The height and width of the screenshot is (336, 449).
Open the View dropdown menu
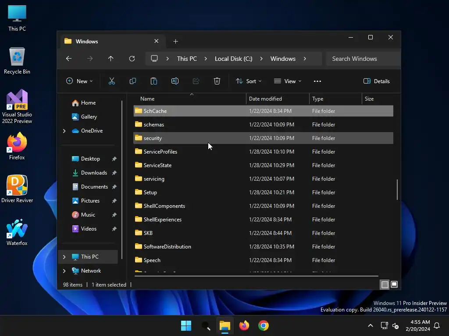coord(288,81)
